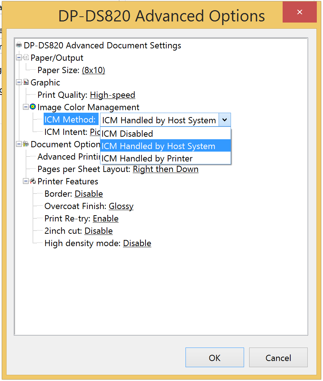The height and width of the screenshot is (381, 323).
Task: Collapse the Paper/Output tree node
Action: 19,57
